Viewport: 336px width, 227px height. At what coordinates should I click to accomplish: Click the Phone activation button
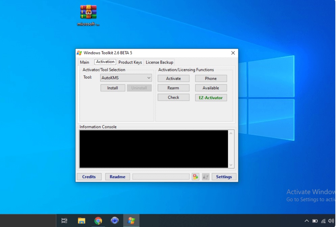point(211,79)
